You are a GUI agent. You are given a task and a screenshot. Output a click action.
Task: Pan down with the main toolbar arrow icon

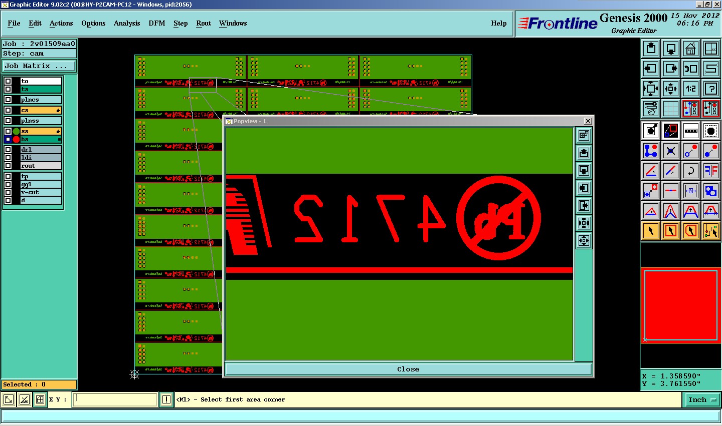pos(671,49)
